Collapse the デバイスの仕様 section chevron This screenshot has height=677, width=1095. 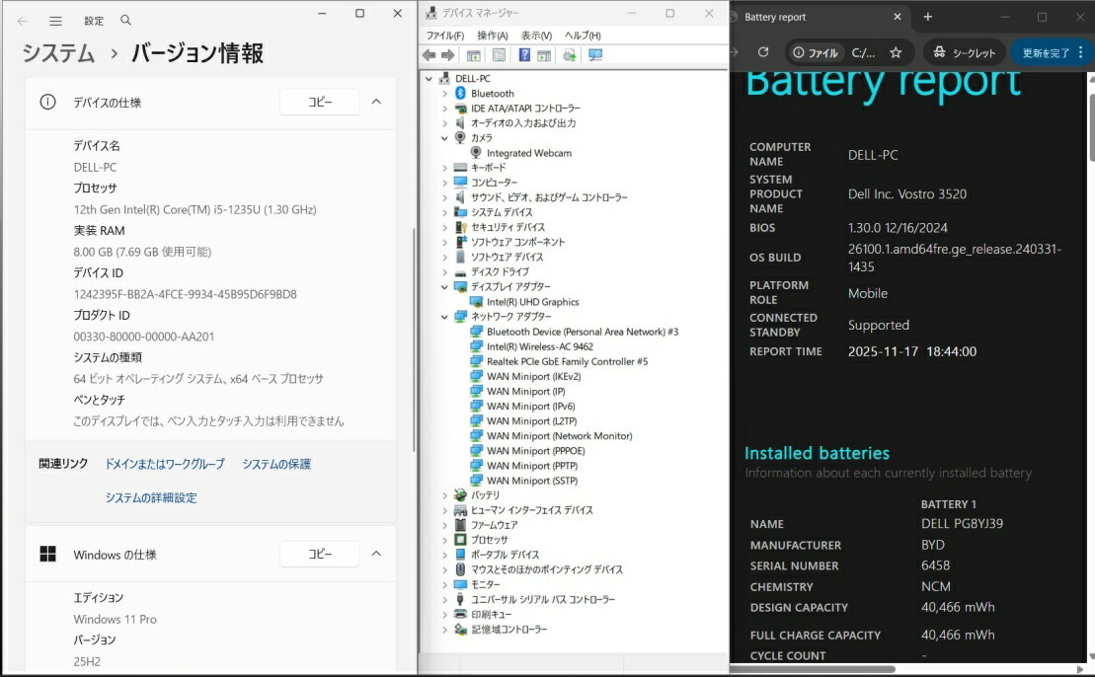click(x=376, y=102)
